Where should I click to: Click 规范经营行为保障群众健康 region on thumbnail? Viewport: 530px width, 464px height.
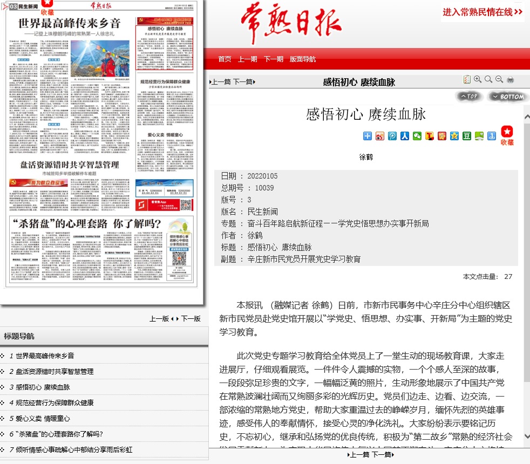pos(165,103)
